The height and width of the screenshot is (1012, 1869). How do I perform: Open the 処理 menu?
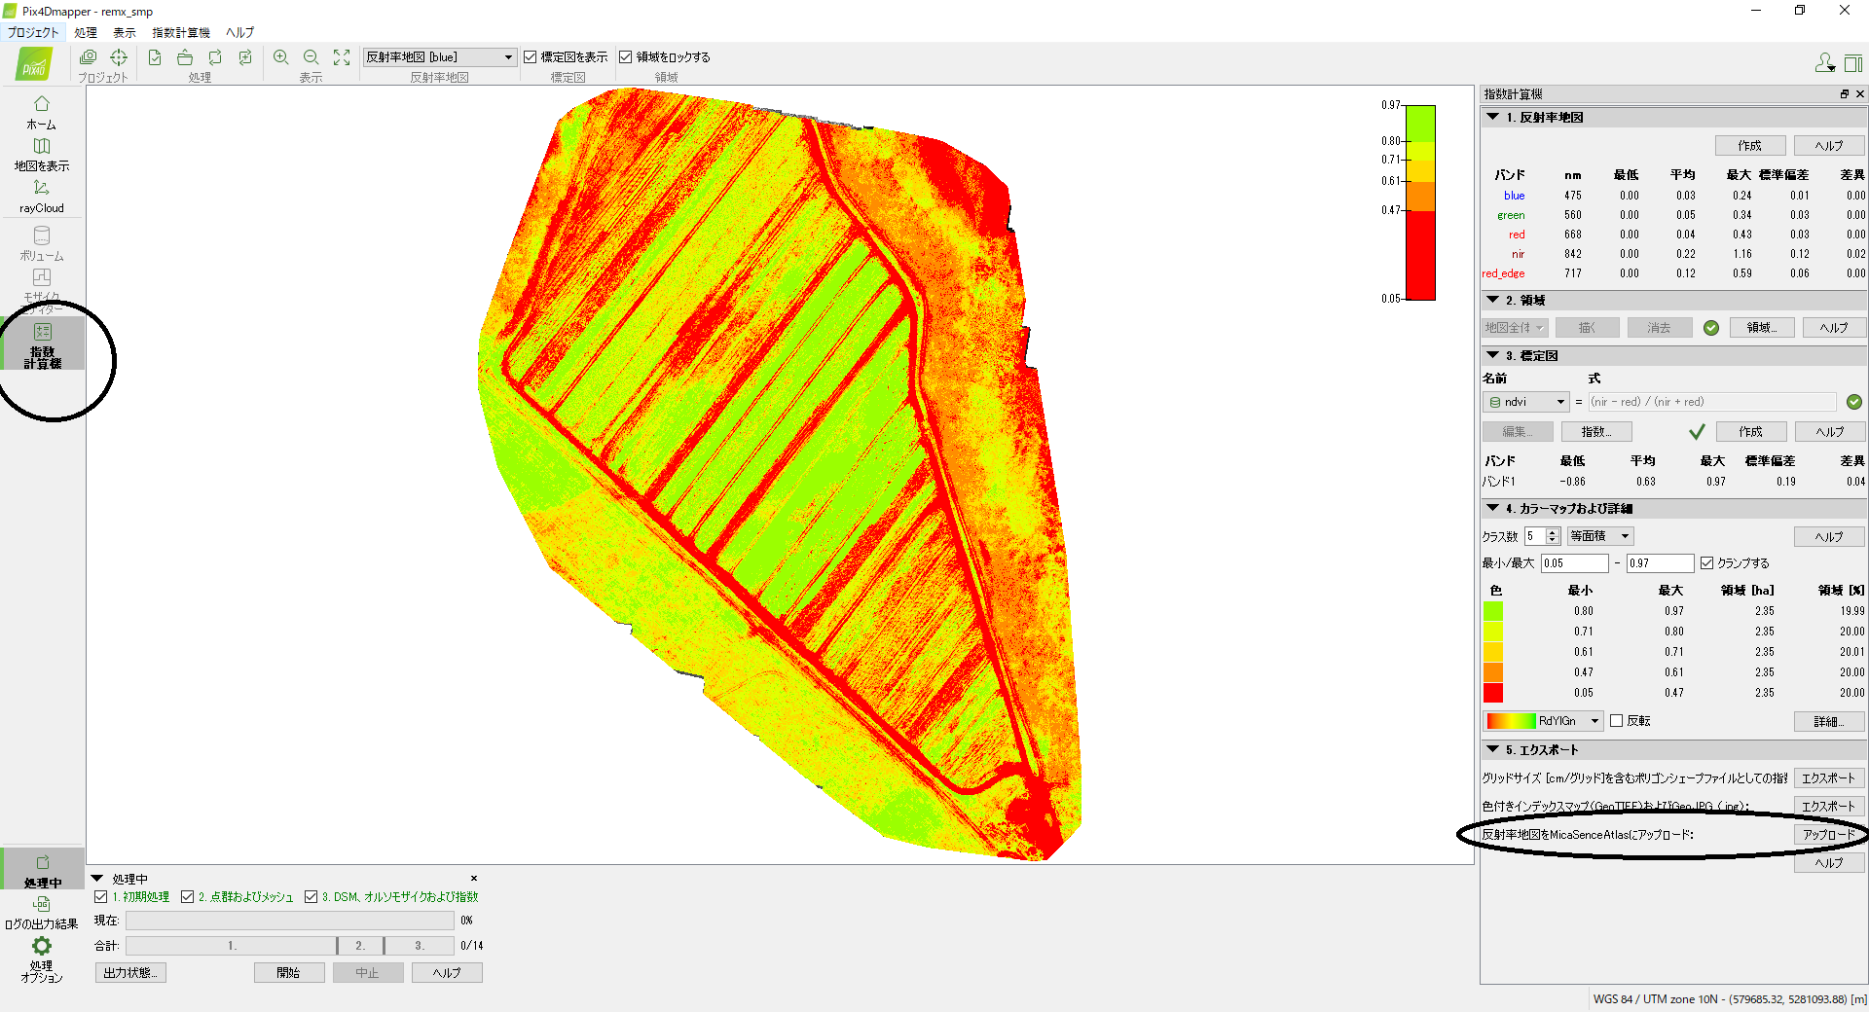(x=86, y=32)
